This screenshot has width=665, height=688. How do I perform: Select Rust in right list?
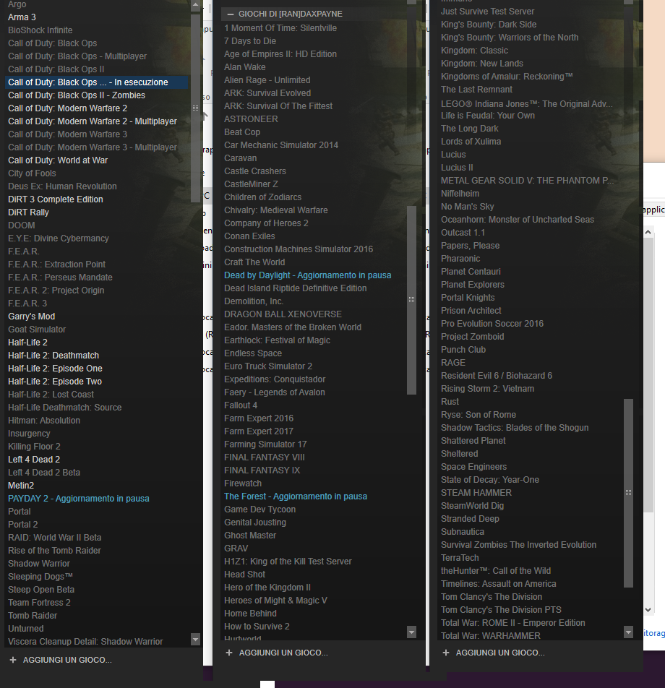pyautogui.click(x=450, y=402)
